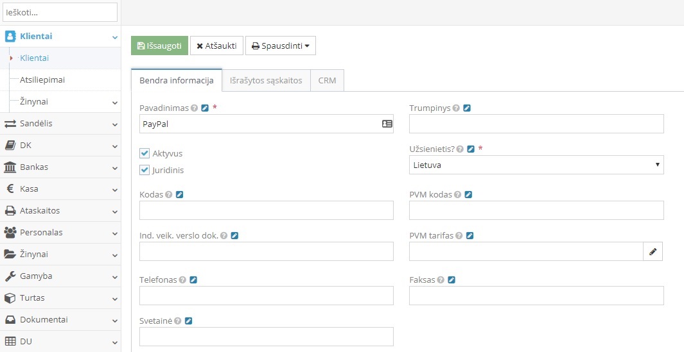Open the Užsienietis country dropdown

536,165
